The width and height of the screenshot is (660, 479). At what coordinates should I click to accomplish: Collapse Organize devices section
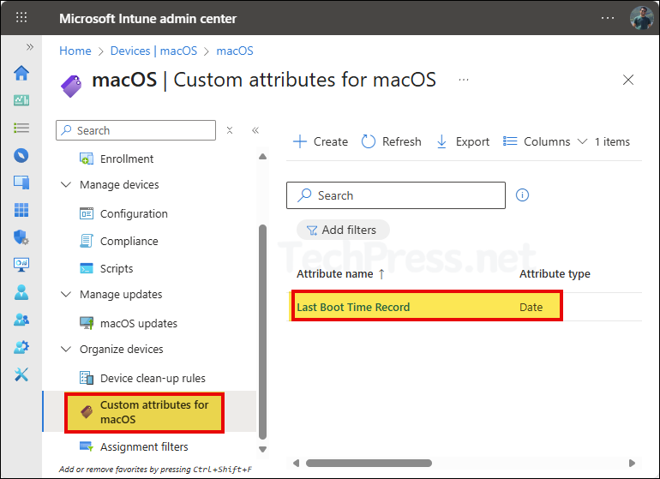[x=66, y=349]
